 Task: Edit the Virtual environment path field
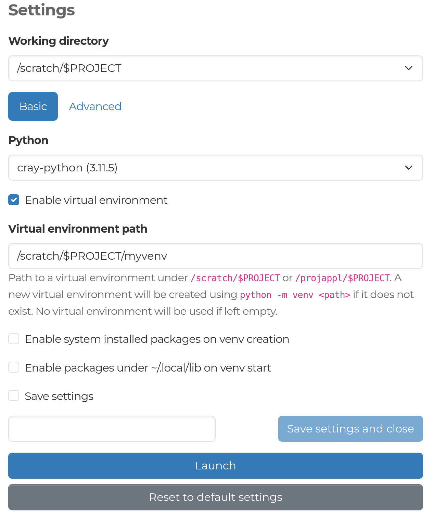[x=216, y=256]
